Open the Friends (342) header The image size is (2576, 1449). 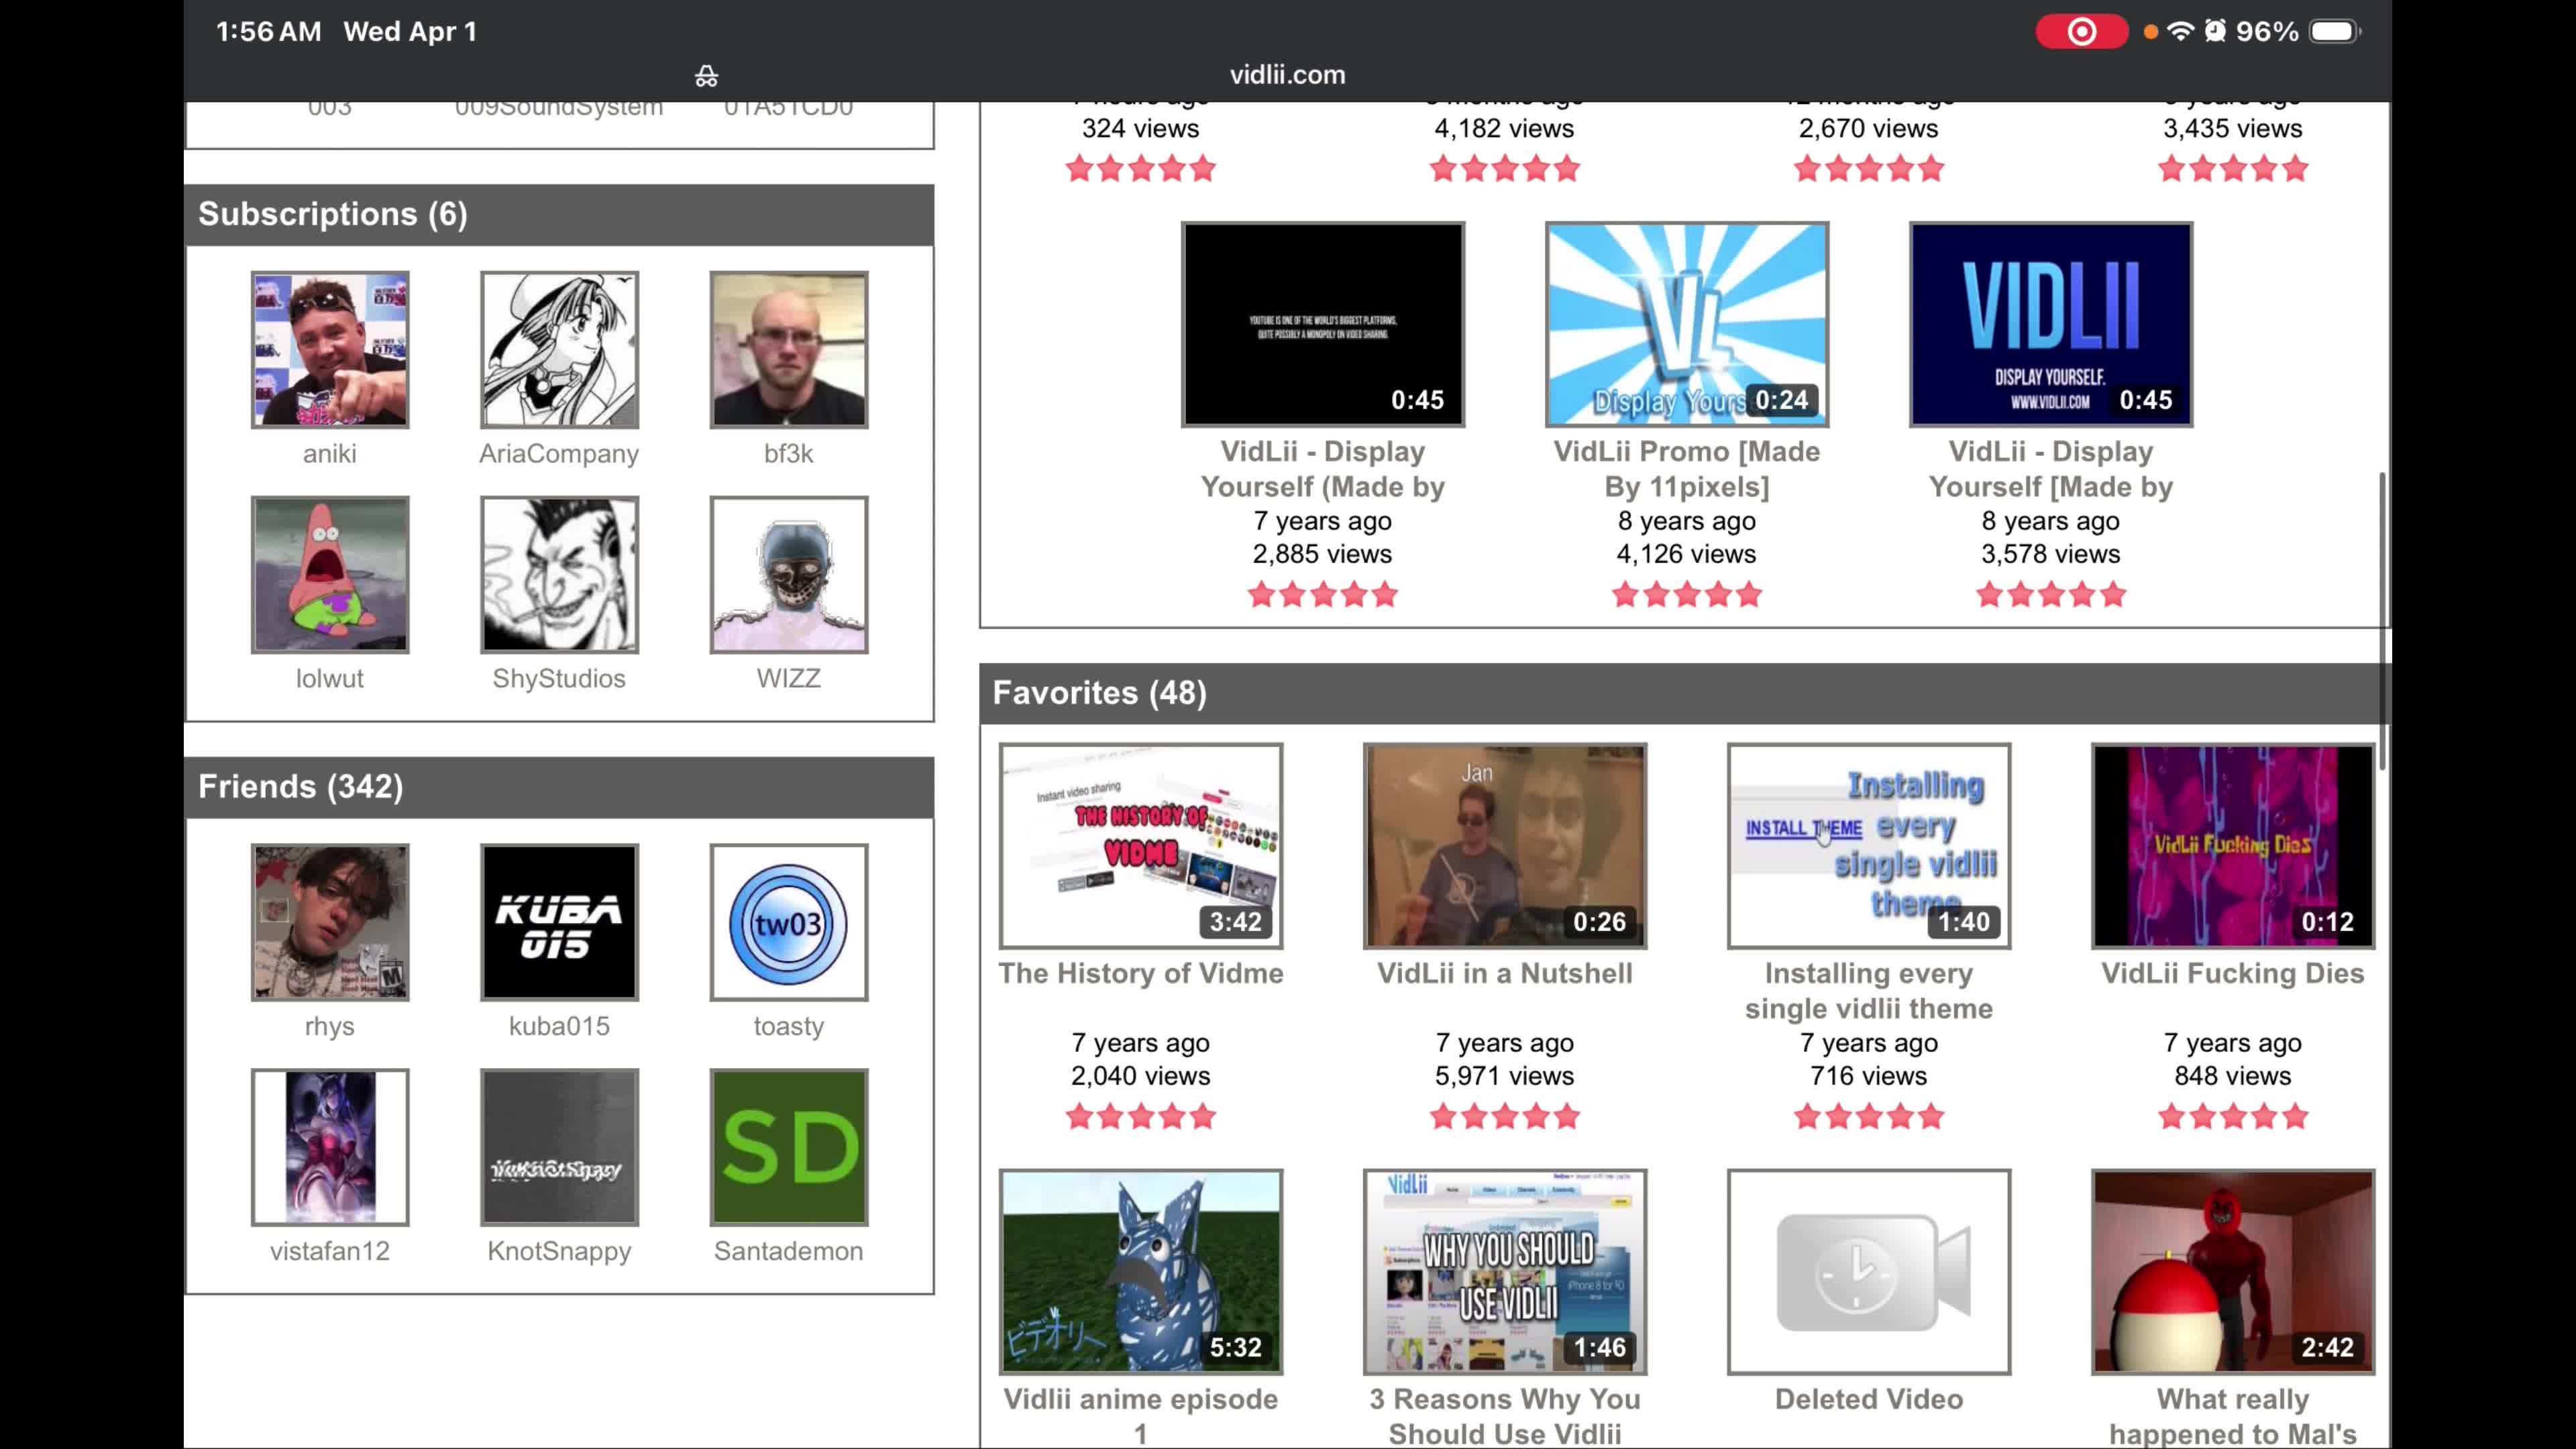coord(301,786)
